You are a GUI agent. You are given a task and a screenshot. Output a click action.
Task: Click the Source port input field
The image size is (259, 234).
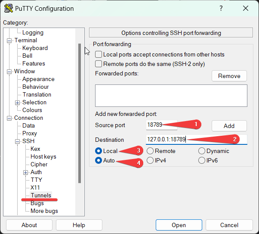(161, 125)
